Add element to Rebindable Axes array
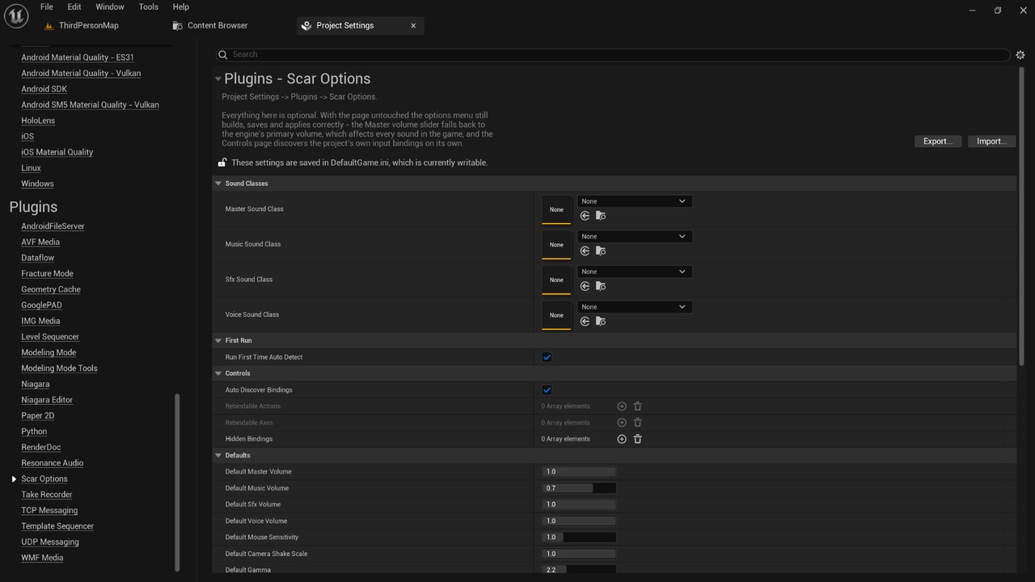Screen dimensions: 1035x582 pos(622,423)
